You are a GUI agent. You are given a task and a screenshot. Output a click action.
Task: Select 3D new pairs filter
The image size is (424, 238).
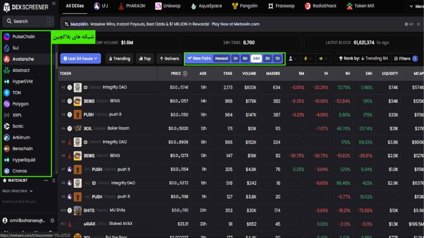[x=267, y=59]
